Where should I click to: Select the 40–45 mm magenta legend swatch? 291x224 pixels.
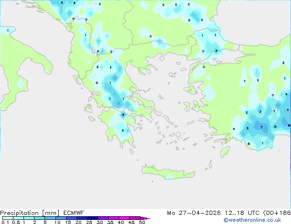[x=124, y=218]
